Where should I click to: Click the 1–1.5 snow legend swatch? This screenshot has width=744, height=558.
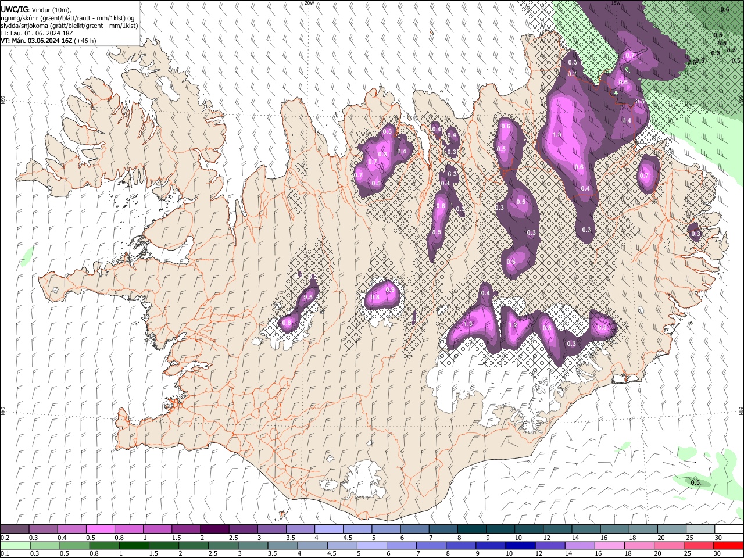pos(158,530)
